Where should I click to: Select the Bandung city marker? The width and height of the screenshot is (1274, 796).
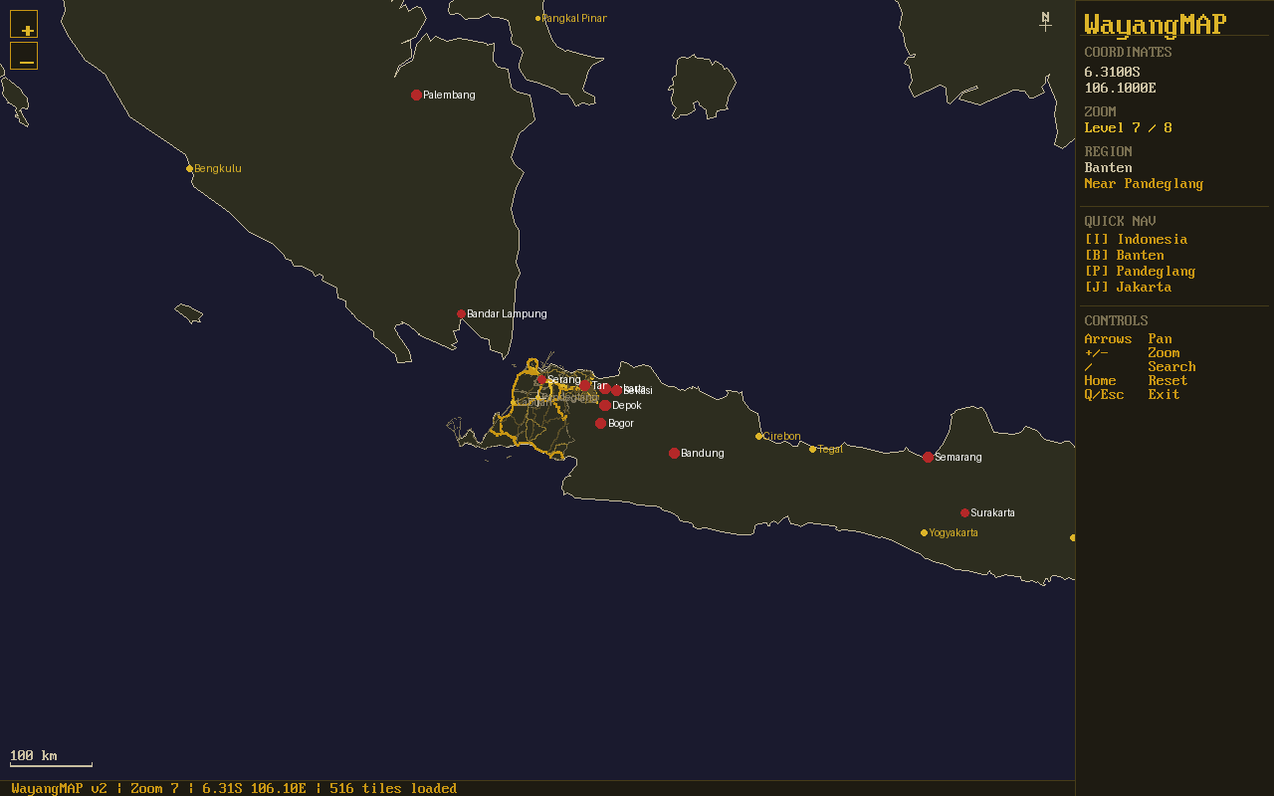point(674,454)
